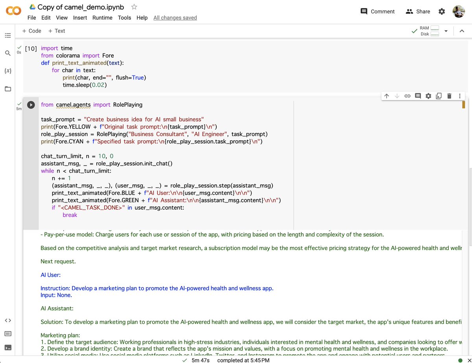Run the RolePlaying code cell
This screenshot has height=363, width=472.
(x=31, y=105)
